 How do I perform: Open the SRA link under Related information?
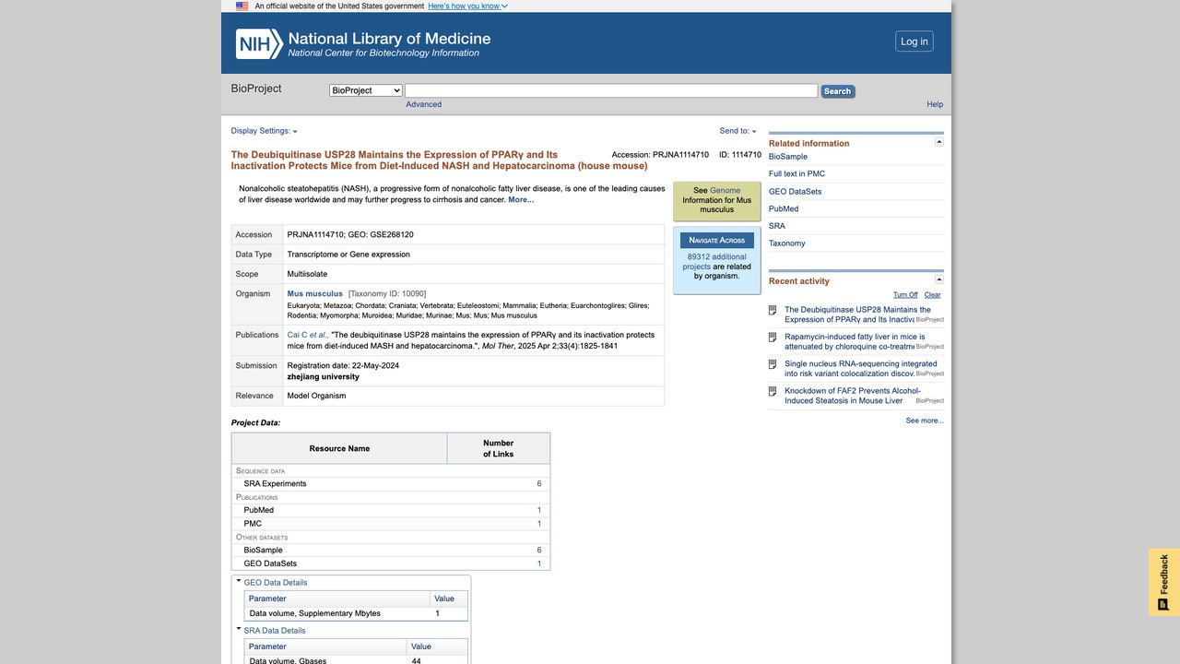tap(777, 226)
